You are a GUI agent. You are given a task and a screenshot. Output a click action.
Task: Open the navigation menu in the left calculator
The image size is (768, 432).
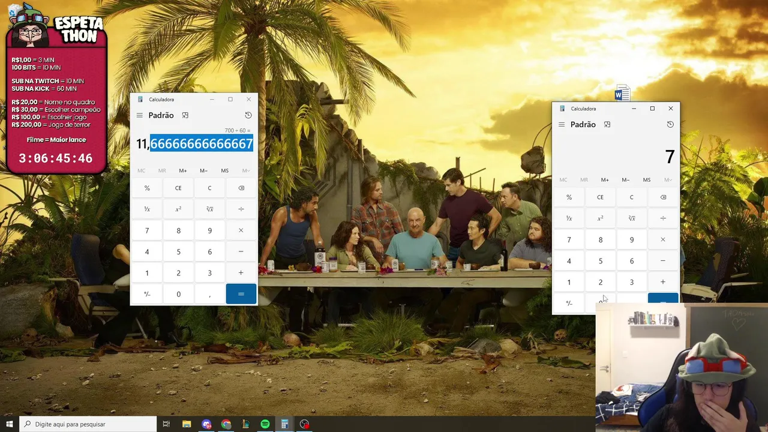pos(140,115)
